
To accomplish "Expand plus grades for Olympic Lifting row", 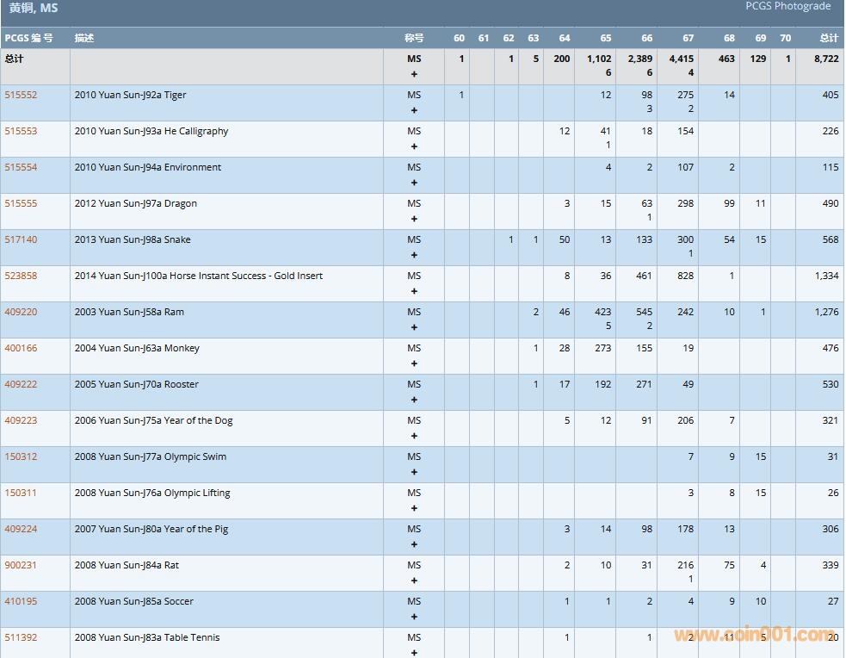I will click(x=414, y=508).
